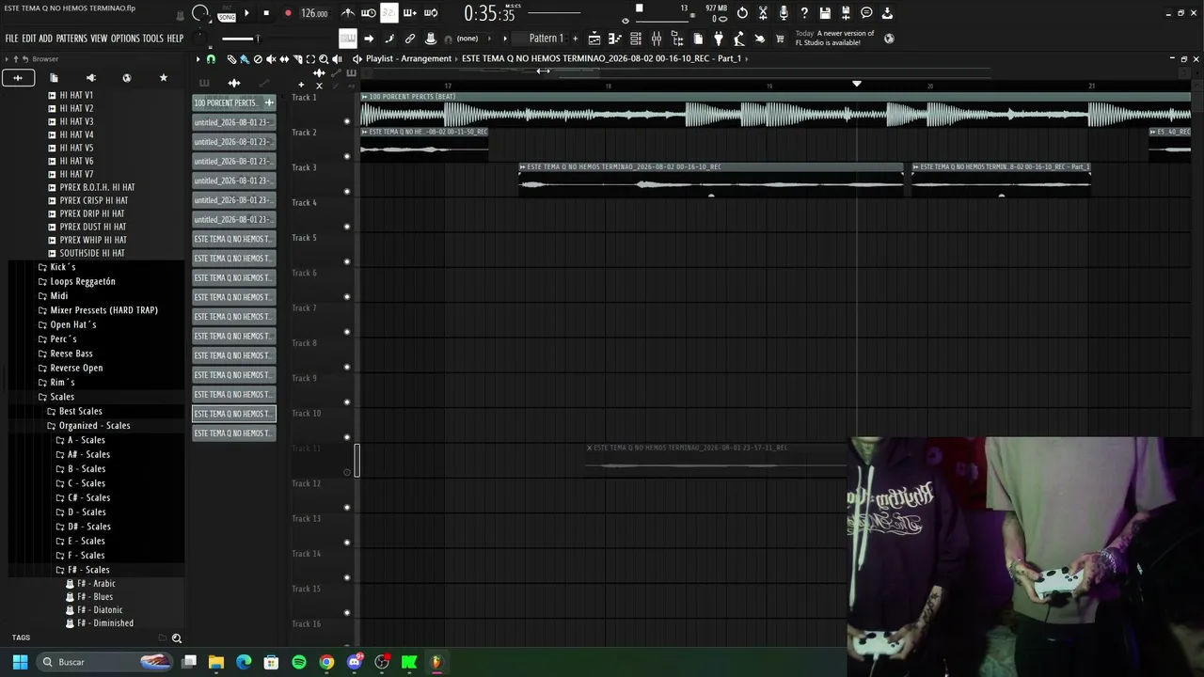The image size is (1204, 677).
Task: Select the playlist Zoom magnifier tool
Action: (324, 58)
